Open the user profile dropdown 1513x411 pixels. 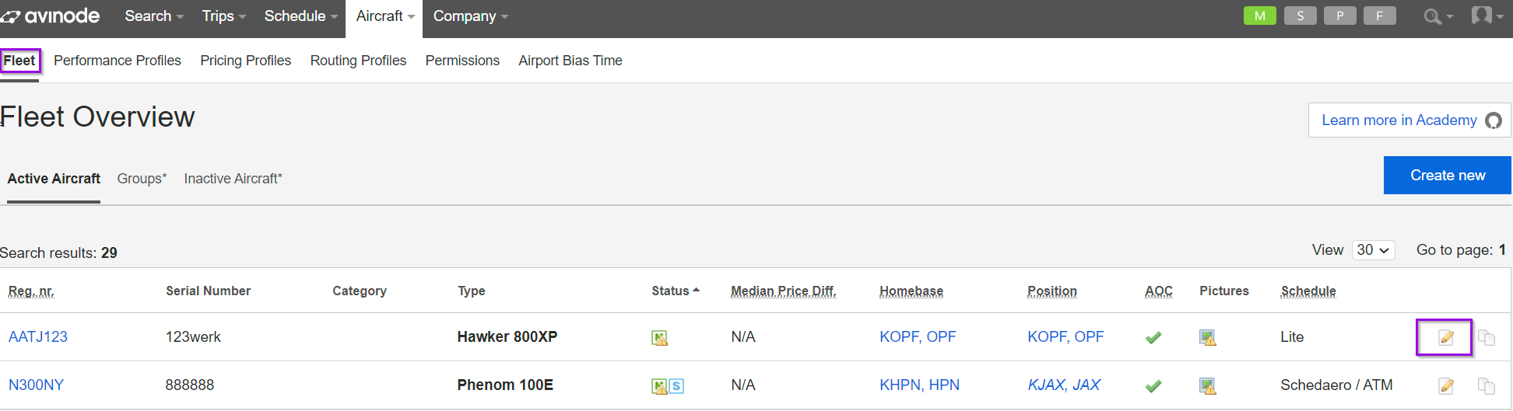tap(1487, 16)
